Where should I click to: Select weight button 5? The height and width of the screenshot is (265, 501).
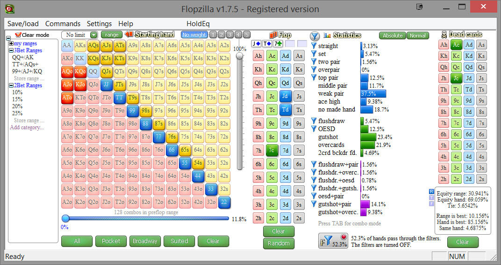[x=246, y=35]
